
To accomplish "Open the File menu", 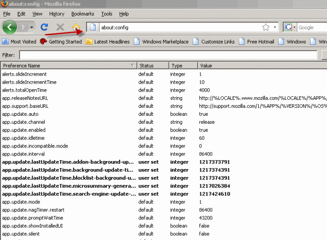I will 7,14.
